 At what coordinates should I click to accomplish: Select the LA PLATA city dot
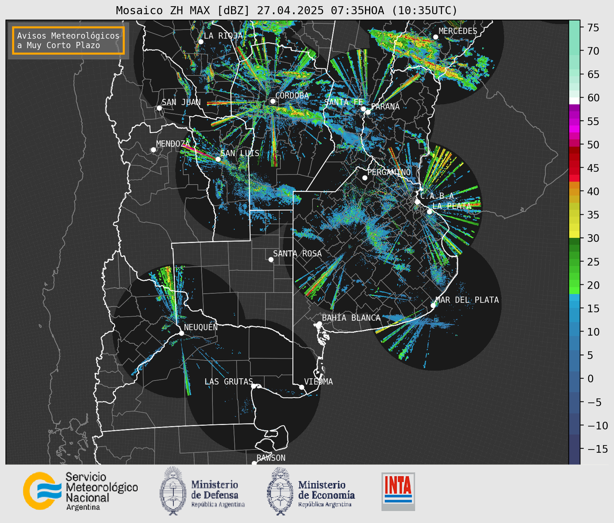429,212
